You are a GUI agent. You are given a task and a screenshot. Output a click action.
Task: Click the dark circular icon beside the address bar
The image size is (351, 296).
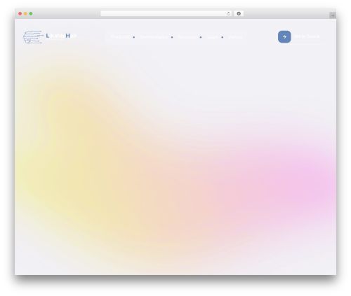pos(239,14)
